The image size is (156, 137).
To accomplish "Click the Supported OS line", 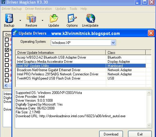I will (49, 93).
